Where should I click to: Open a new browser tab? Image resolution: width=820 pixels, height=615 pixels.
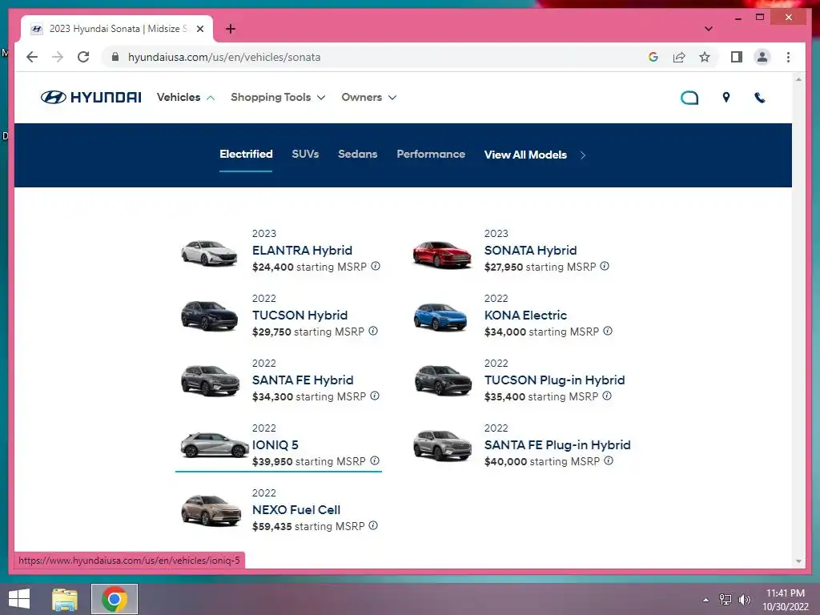230,29
